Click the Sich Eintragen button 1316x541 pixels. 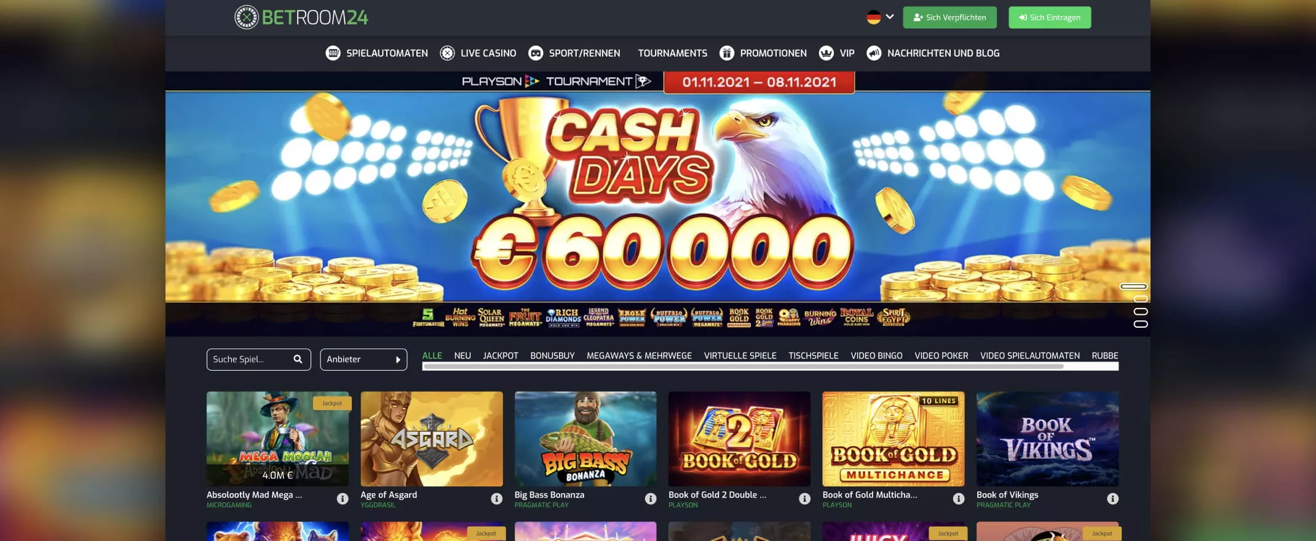1050,17
